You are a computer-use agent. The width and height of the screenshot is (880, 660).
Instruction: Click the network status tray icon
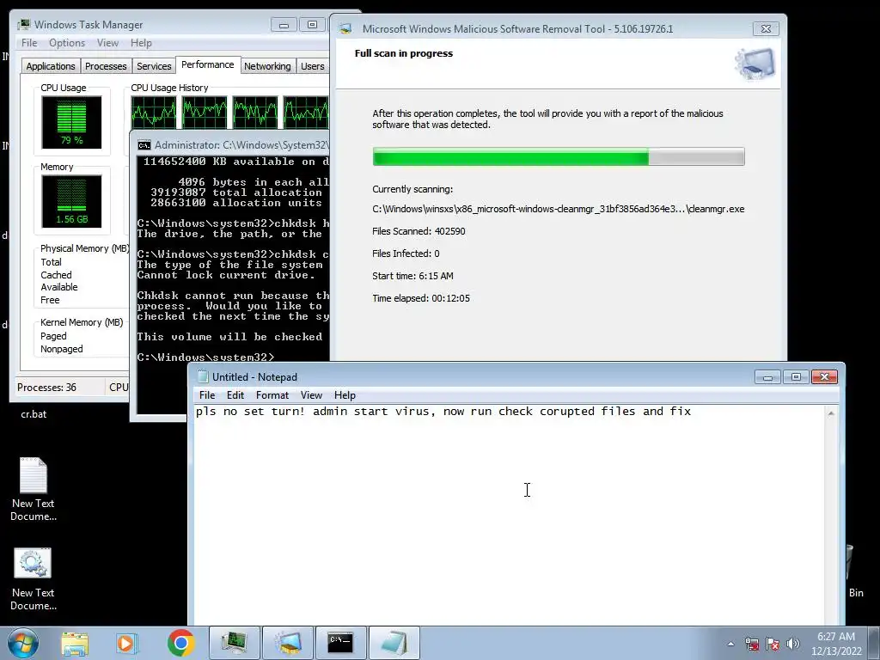coord(752,644)
